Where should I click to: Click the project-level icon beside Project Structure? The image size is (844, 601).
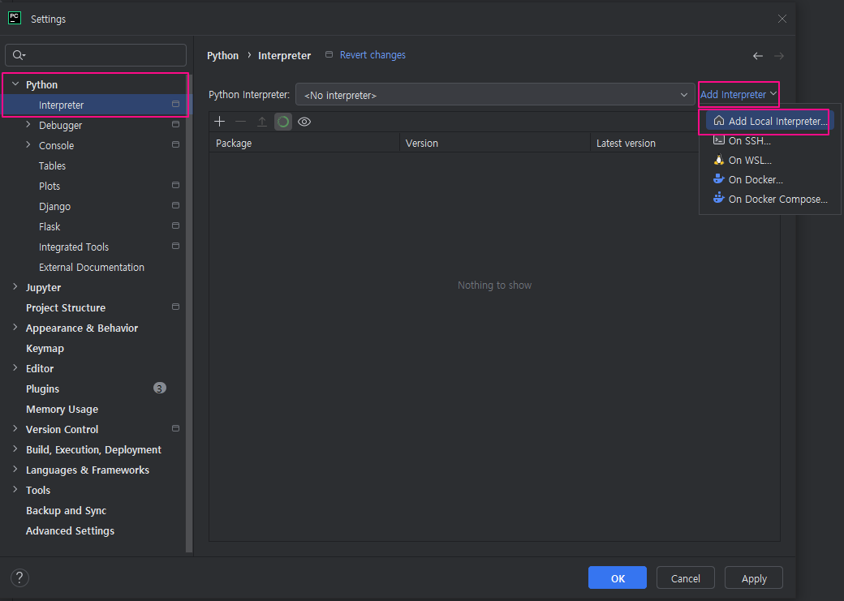[x=175, y=307]
